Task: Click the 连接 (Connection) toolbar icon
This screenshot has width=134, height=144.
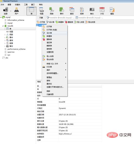Action: [x=6, y=11]
